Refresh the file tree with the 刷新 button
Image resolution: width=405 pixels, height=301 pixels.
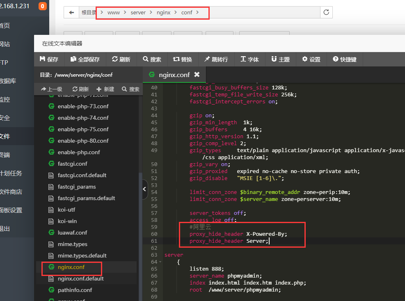(x=80, y=89)
